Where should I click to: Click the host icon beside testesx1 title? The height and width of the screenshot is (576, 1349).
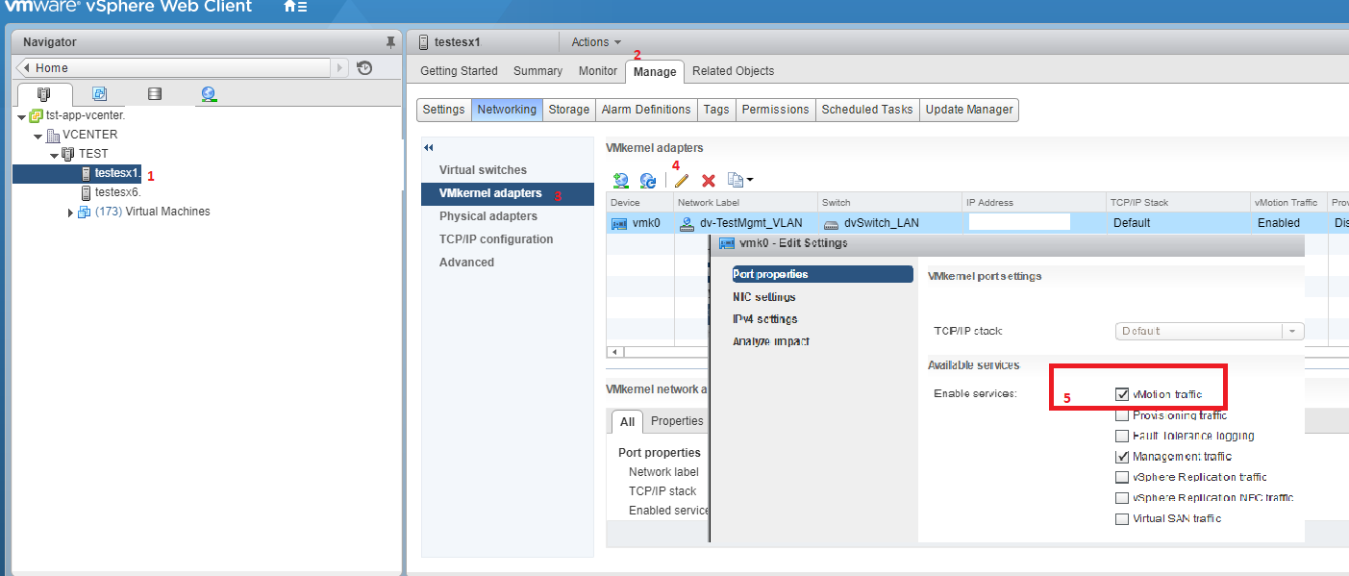424,42
